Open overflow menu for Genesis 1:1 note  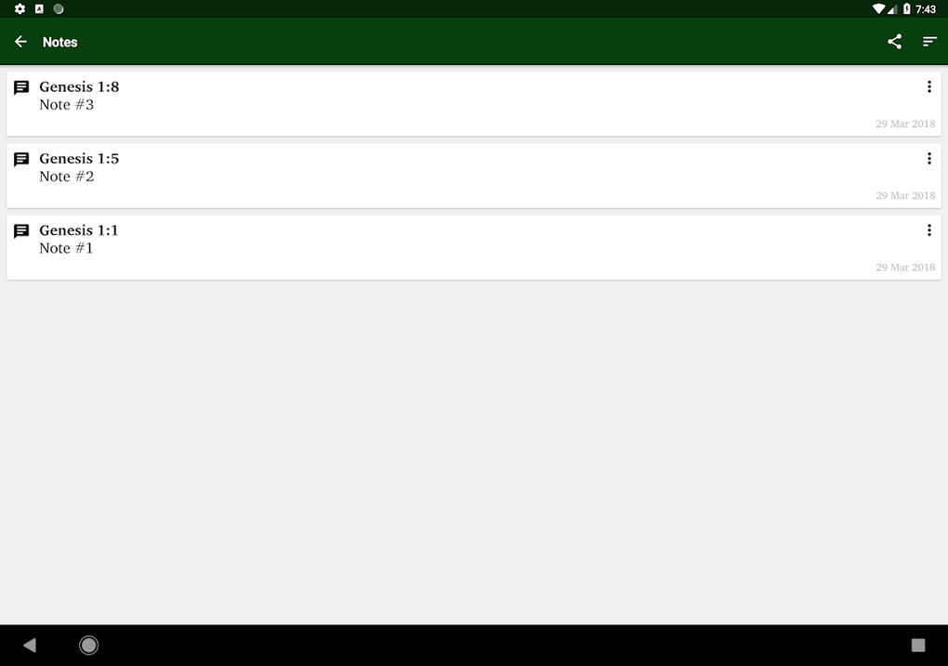tap(929, 230)
